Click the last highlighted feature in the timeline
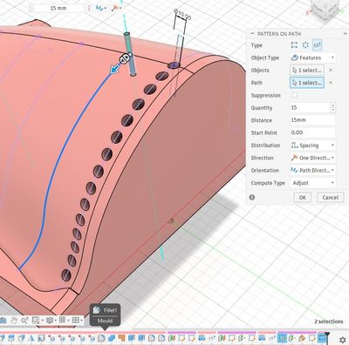 pyautogui.click(x=322, y=338)
